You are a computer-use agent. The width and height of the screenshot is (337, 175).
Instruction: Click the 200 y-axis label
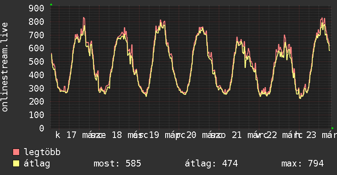pos(36,101)
